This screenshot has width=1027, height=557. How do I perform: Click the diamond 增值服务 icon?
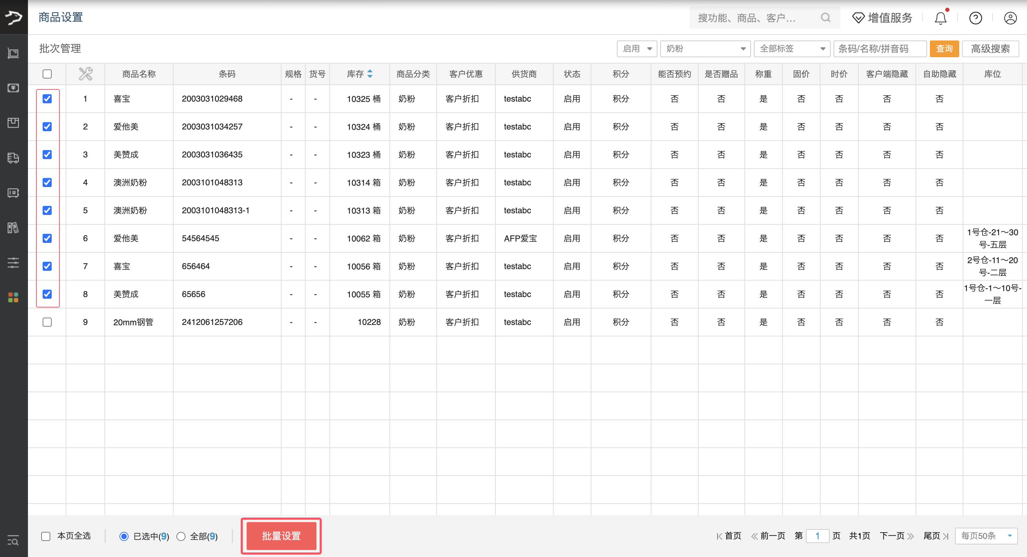point(858,18)
